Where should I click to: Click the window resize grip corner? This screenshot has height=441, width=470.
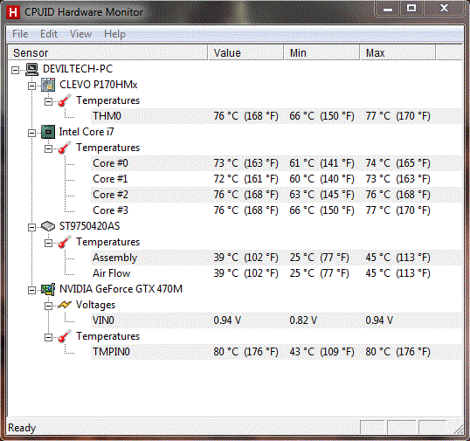[459, 429]
